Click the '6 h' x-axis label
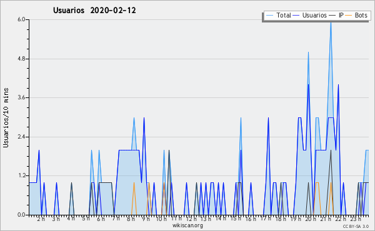The width and height of the screenshot is (375, 231). coord(101,219)
